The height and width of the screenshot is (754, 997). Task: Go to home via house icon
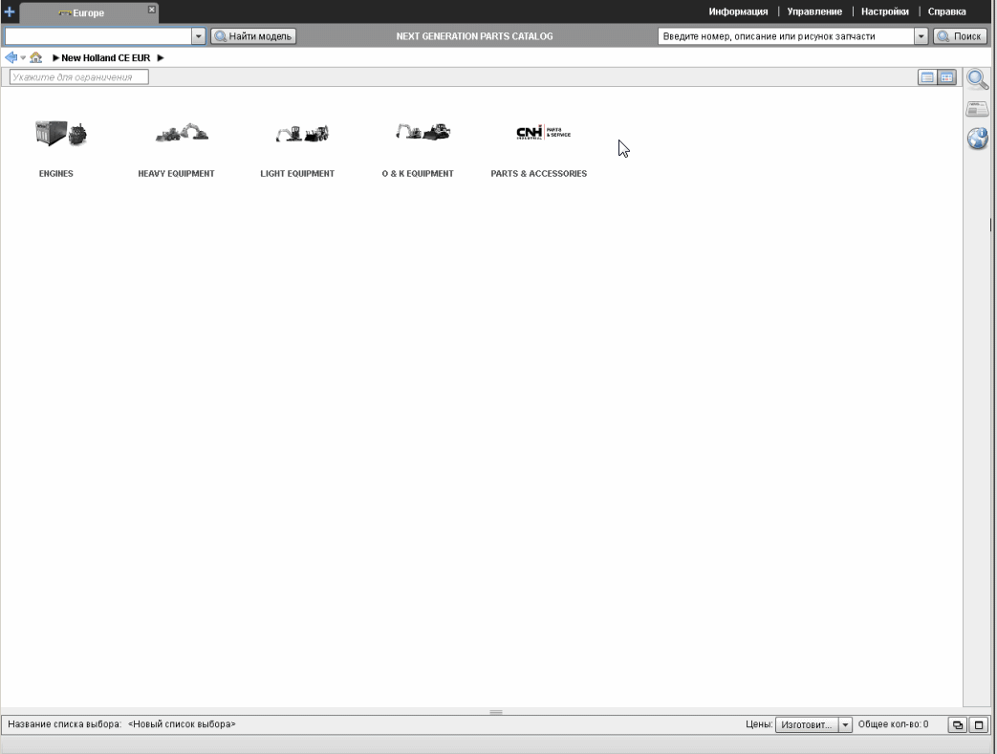coord(35,58)
